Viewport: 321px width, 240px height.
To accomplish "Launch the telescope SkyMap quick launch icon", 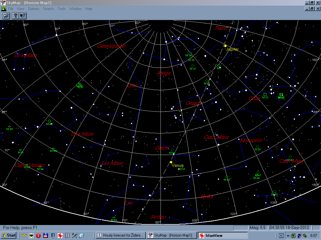I will tap(75, 236).
